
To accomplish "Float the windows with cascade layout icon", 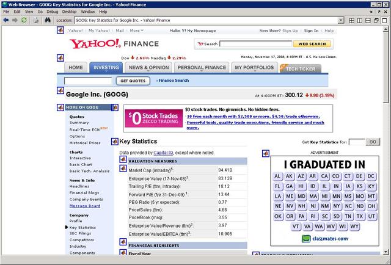I will [376, 20].
